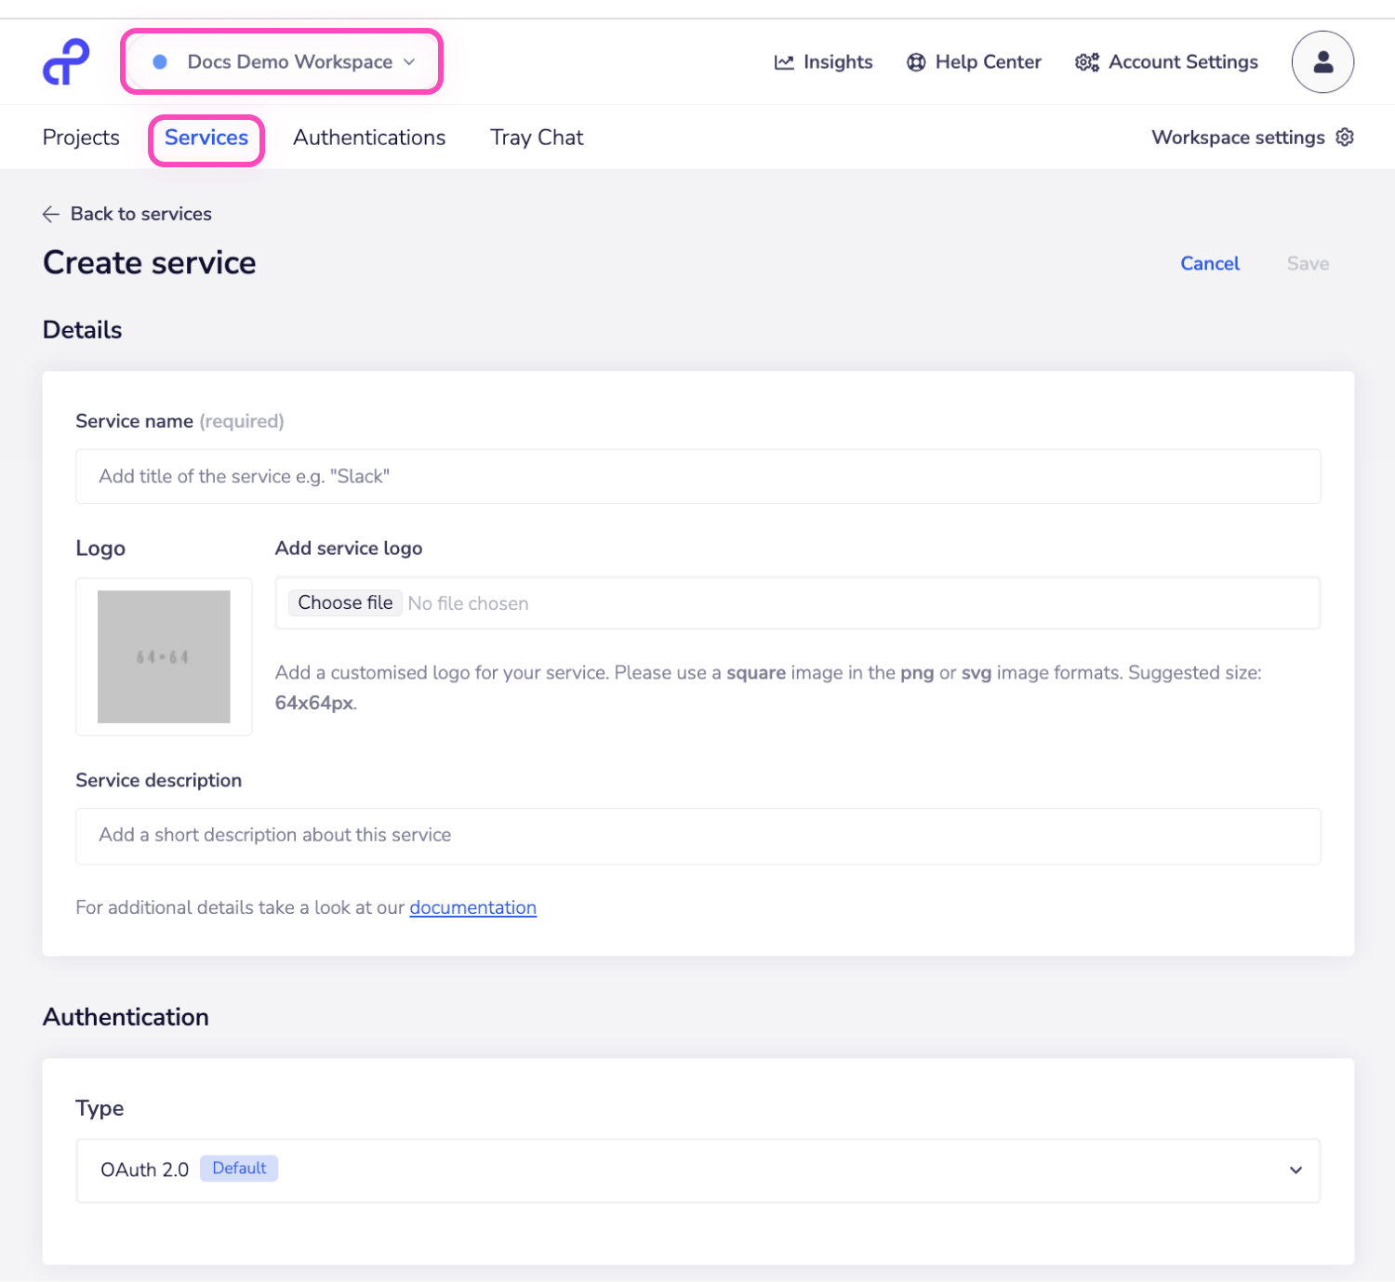The image size is (1395, 1282).
Task: Cancel the service creation
Action: 1209,263
